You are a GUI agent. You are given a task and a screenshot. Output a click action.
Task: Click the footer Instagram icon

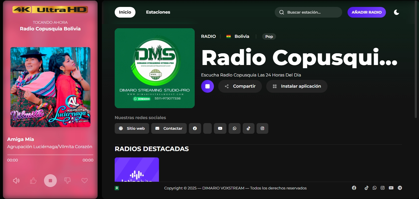tap(382, 188)
